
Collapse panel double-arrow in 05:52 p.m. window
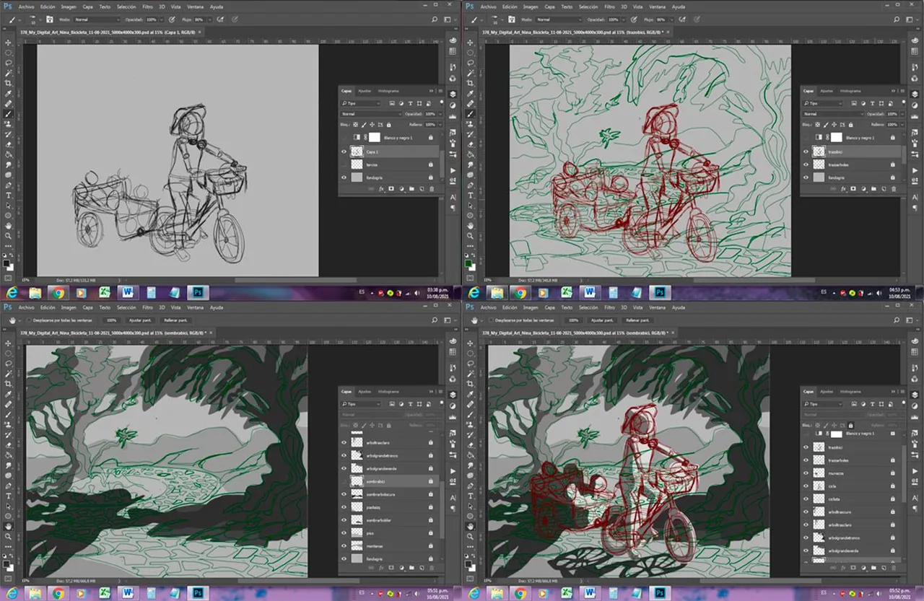point(893,392)
